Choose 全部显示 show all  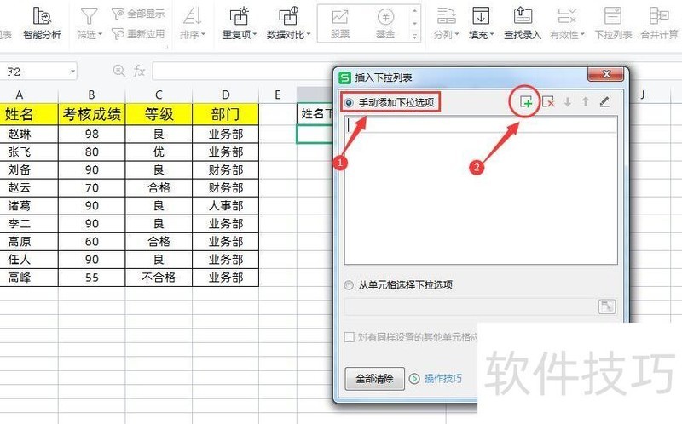(138, 14)
